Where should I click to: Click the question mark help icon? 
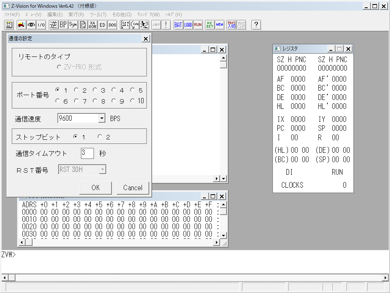256,25
